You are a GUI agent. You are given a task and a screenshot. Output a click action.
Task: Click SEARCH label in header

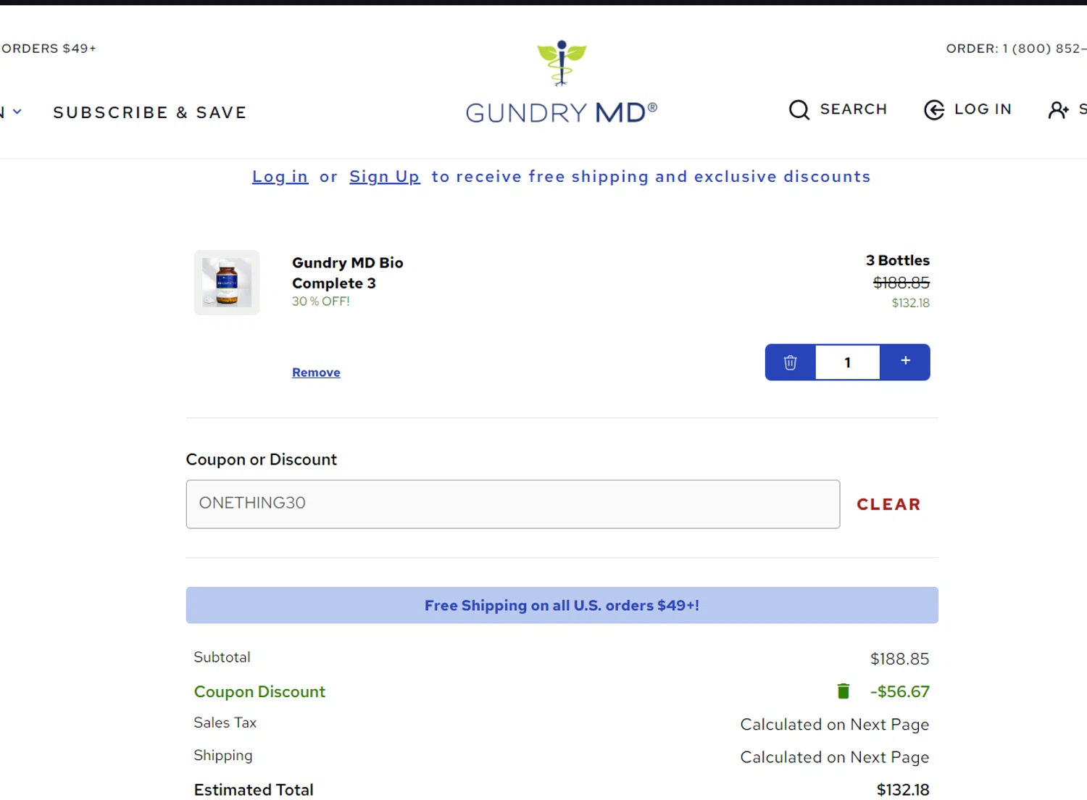click(x=854, y=109)
